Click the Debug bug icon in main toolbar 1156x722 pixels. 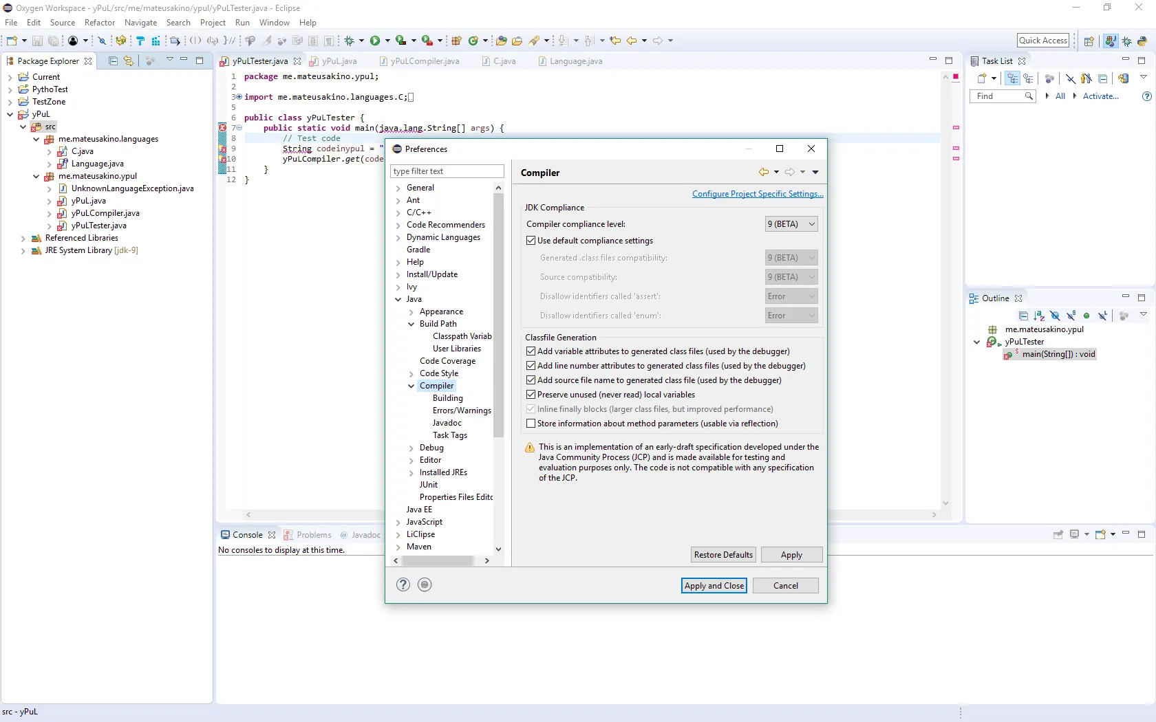(x=350, y=41)
